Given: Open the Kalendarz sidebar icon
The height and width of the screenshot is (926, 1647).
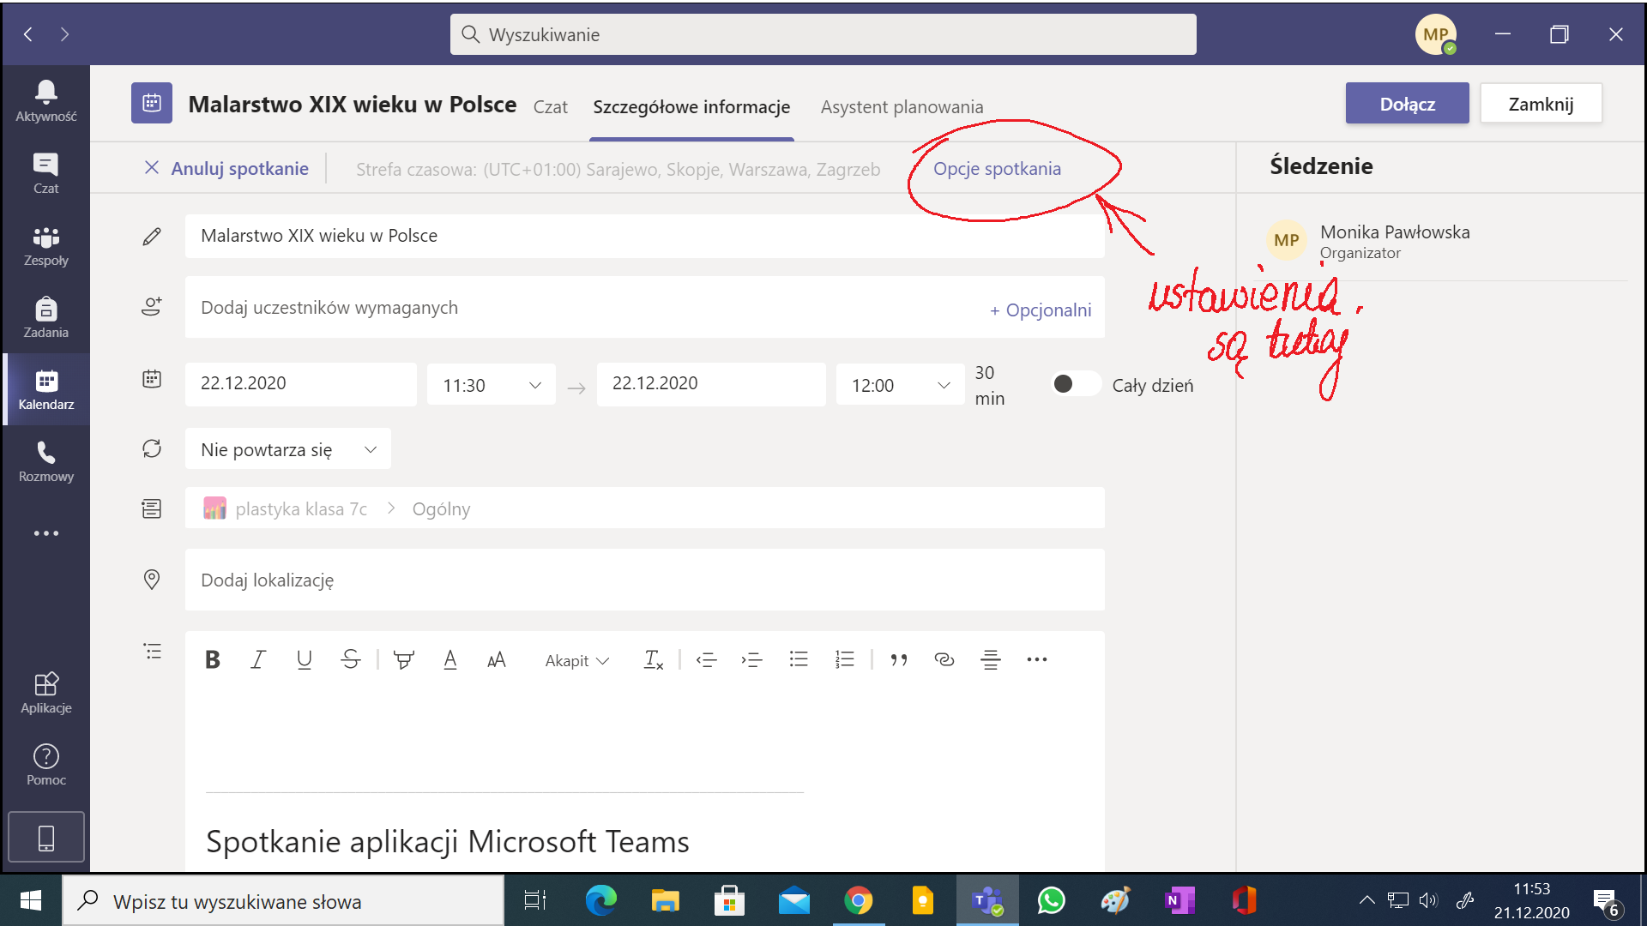Looking at the screenshot, I should click(x=45, y=388).
